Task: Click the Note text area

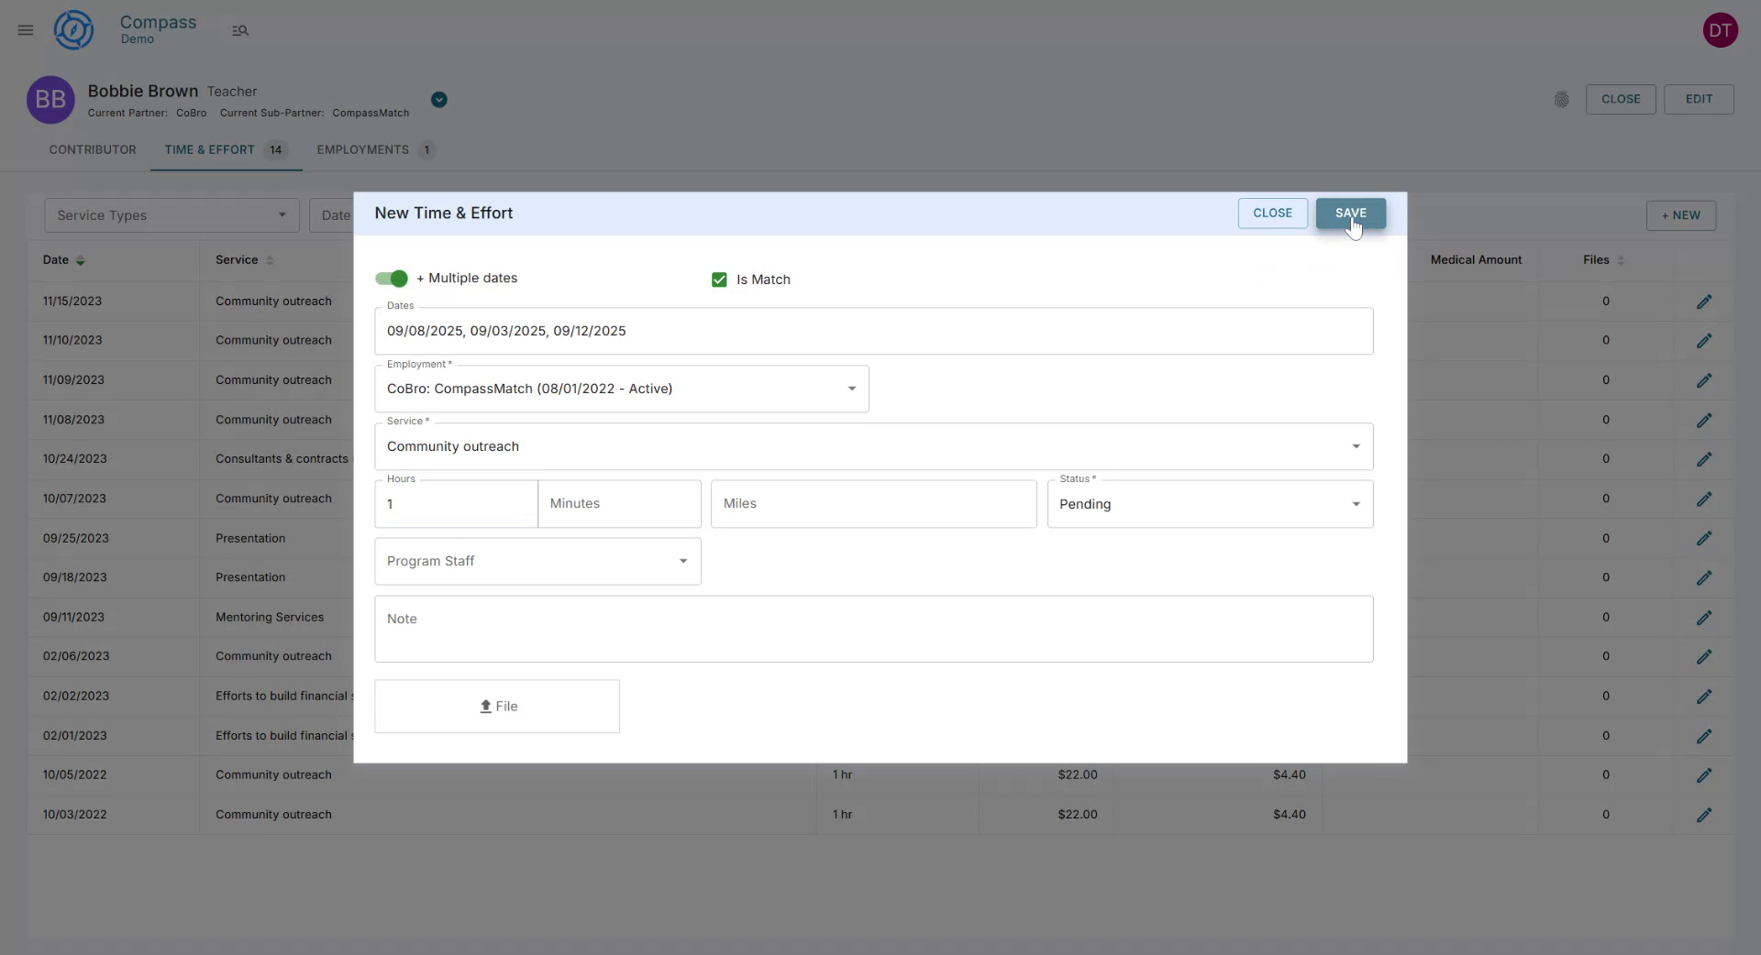Action: [873, 629]
